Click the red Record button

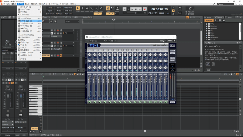(145, 9)
